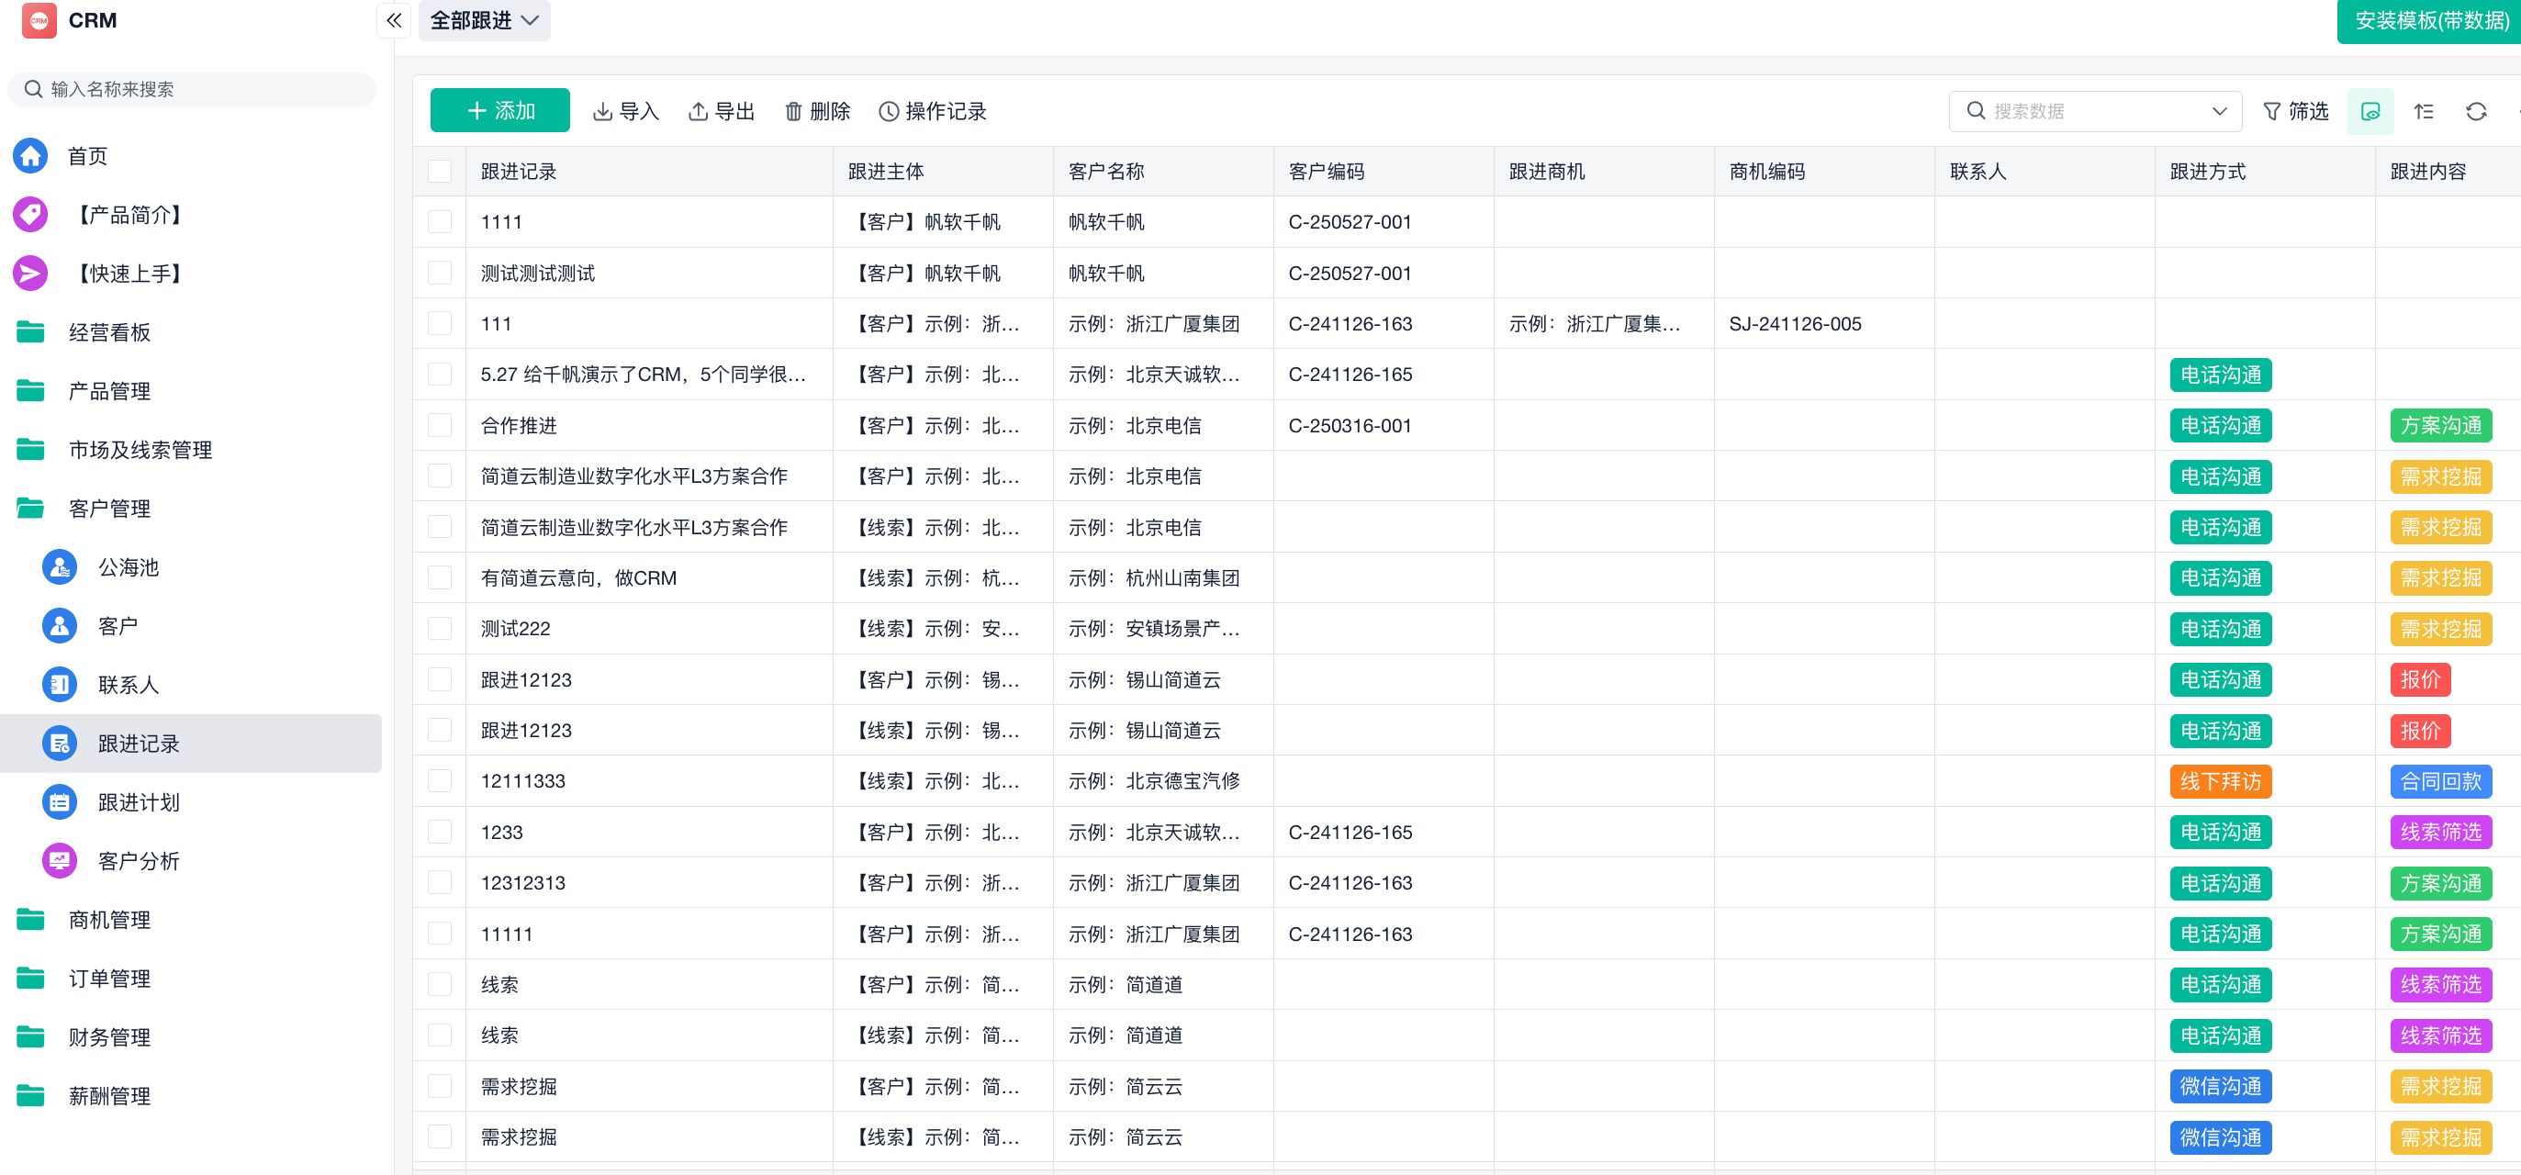The width and height of the screenshot is (2521, 1175).
Task: Open 联系人 in the sidebar menu
Action: tap(129, 685)
